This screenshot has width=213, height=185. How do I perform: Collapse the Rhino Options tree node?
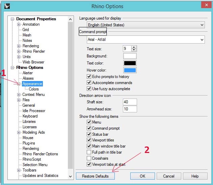tap(12, 68)
